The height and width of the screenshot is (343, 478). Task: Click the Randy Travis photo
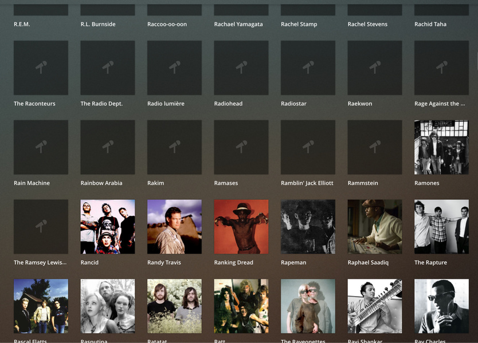pos(174,227)
